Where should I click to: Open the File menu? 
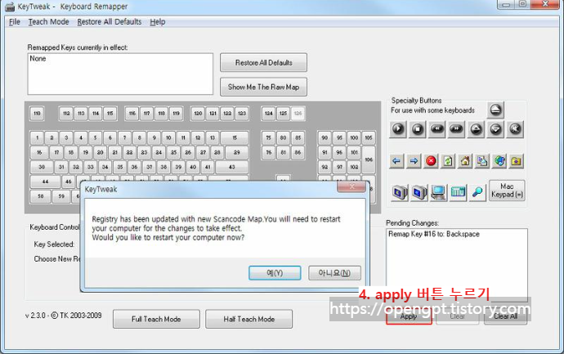tap(15, 22)
